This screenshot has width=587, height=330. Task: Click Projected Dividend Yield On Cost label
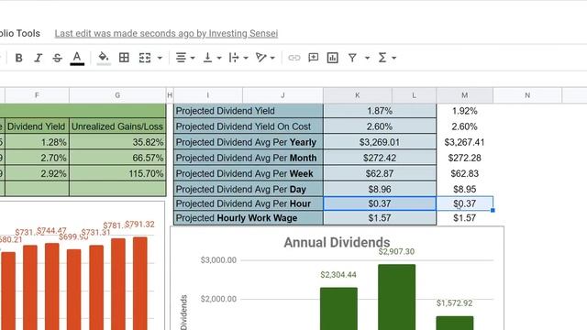(x=249, y=126)
